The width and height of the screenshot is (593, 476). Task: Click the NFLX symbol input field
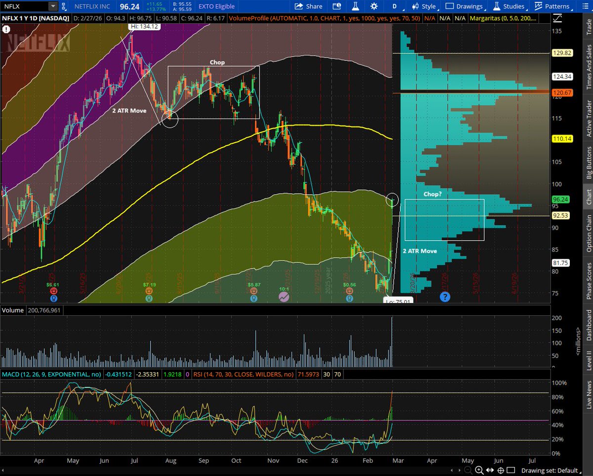(25, 6)
